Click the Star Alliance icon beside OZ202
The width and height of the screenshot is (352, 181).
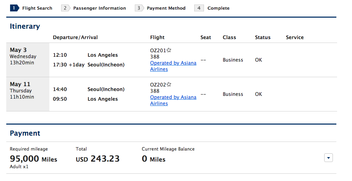tap(169, 84)
